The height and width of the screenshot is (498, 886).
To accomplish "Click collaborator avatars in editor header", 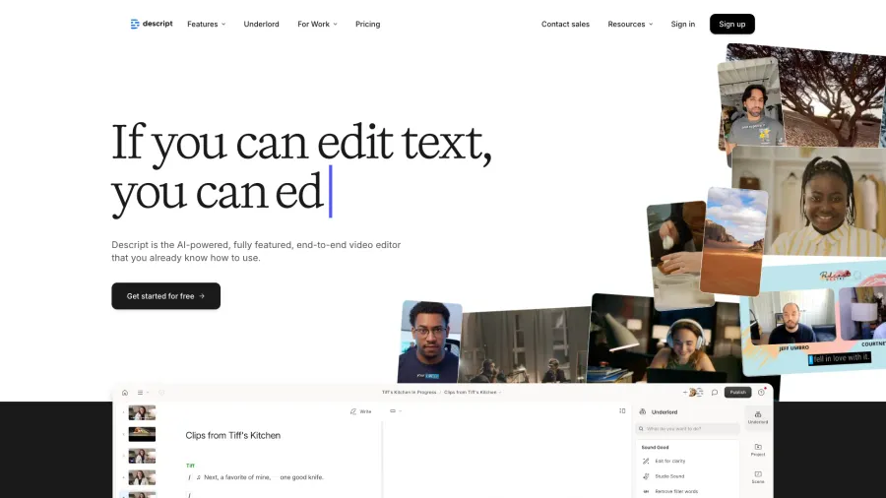I will (694, 393).
